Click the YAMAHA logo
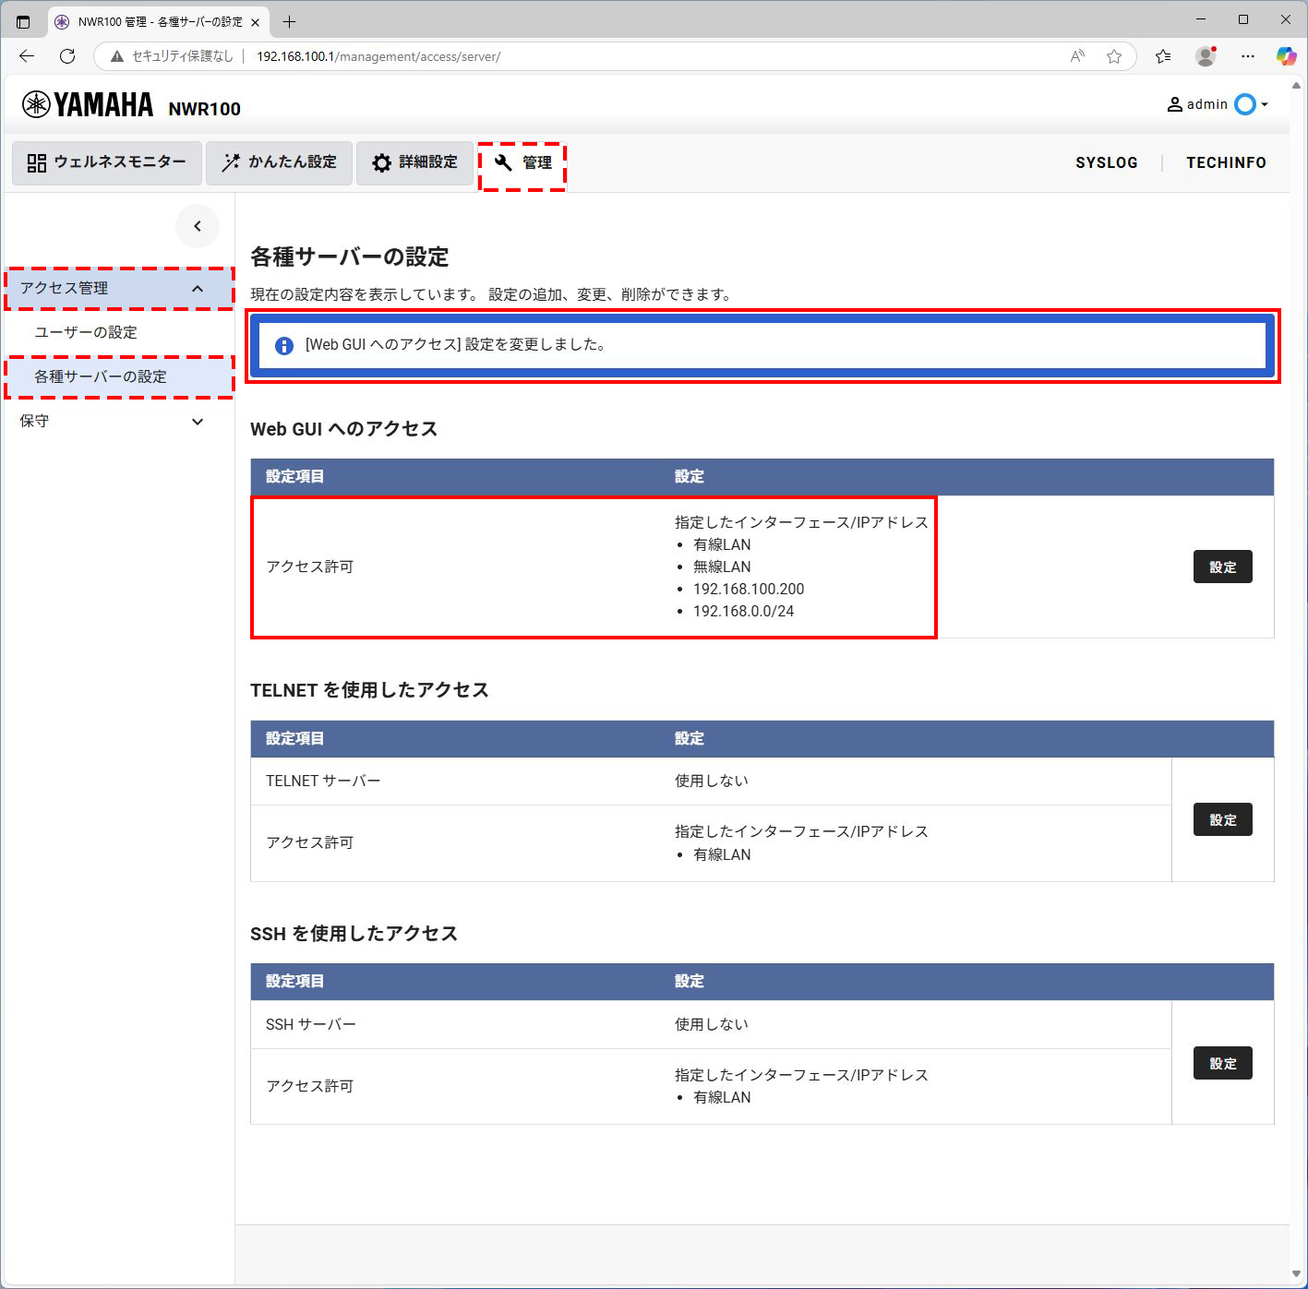This screenshot has height=1289, width=1308. click(x=88, y=104)
